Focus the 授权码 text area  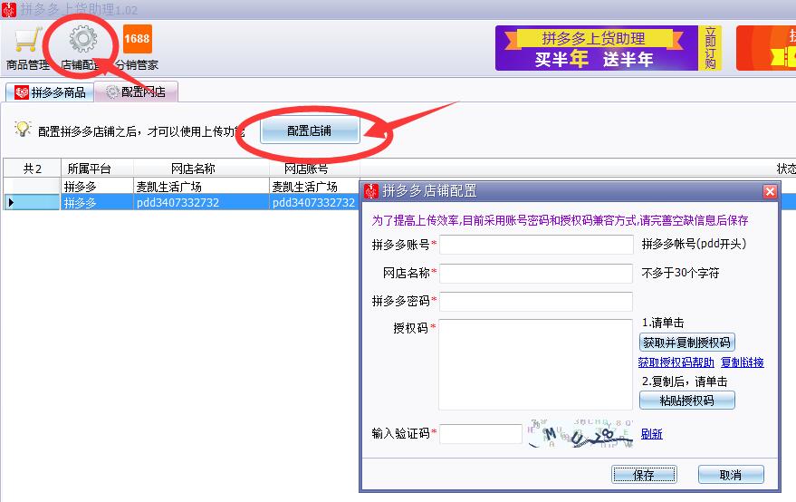coord(535,364)
